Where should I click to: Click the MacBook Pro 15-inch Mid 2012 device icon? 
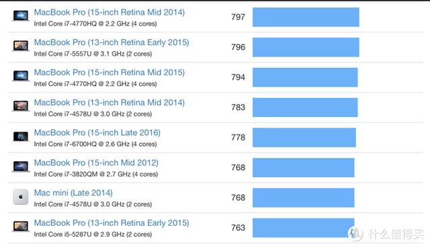pyautogui.click(x=21, y=166)
